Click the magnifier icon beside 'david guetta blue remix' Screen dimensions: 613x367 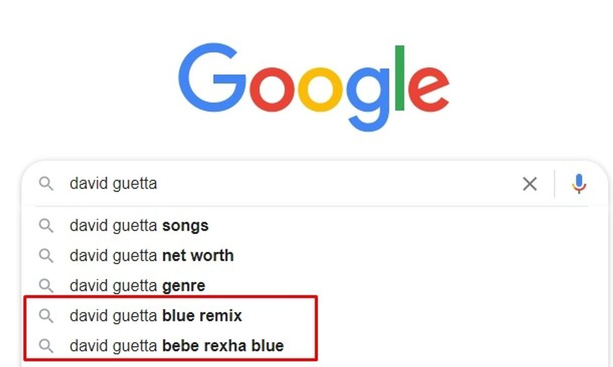[46, 316]
